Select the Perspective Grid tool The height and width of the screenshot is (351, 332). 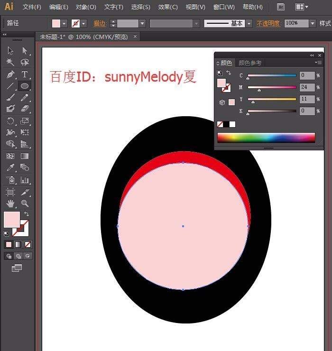pos(25,144)
